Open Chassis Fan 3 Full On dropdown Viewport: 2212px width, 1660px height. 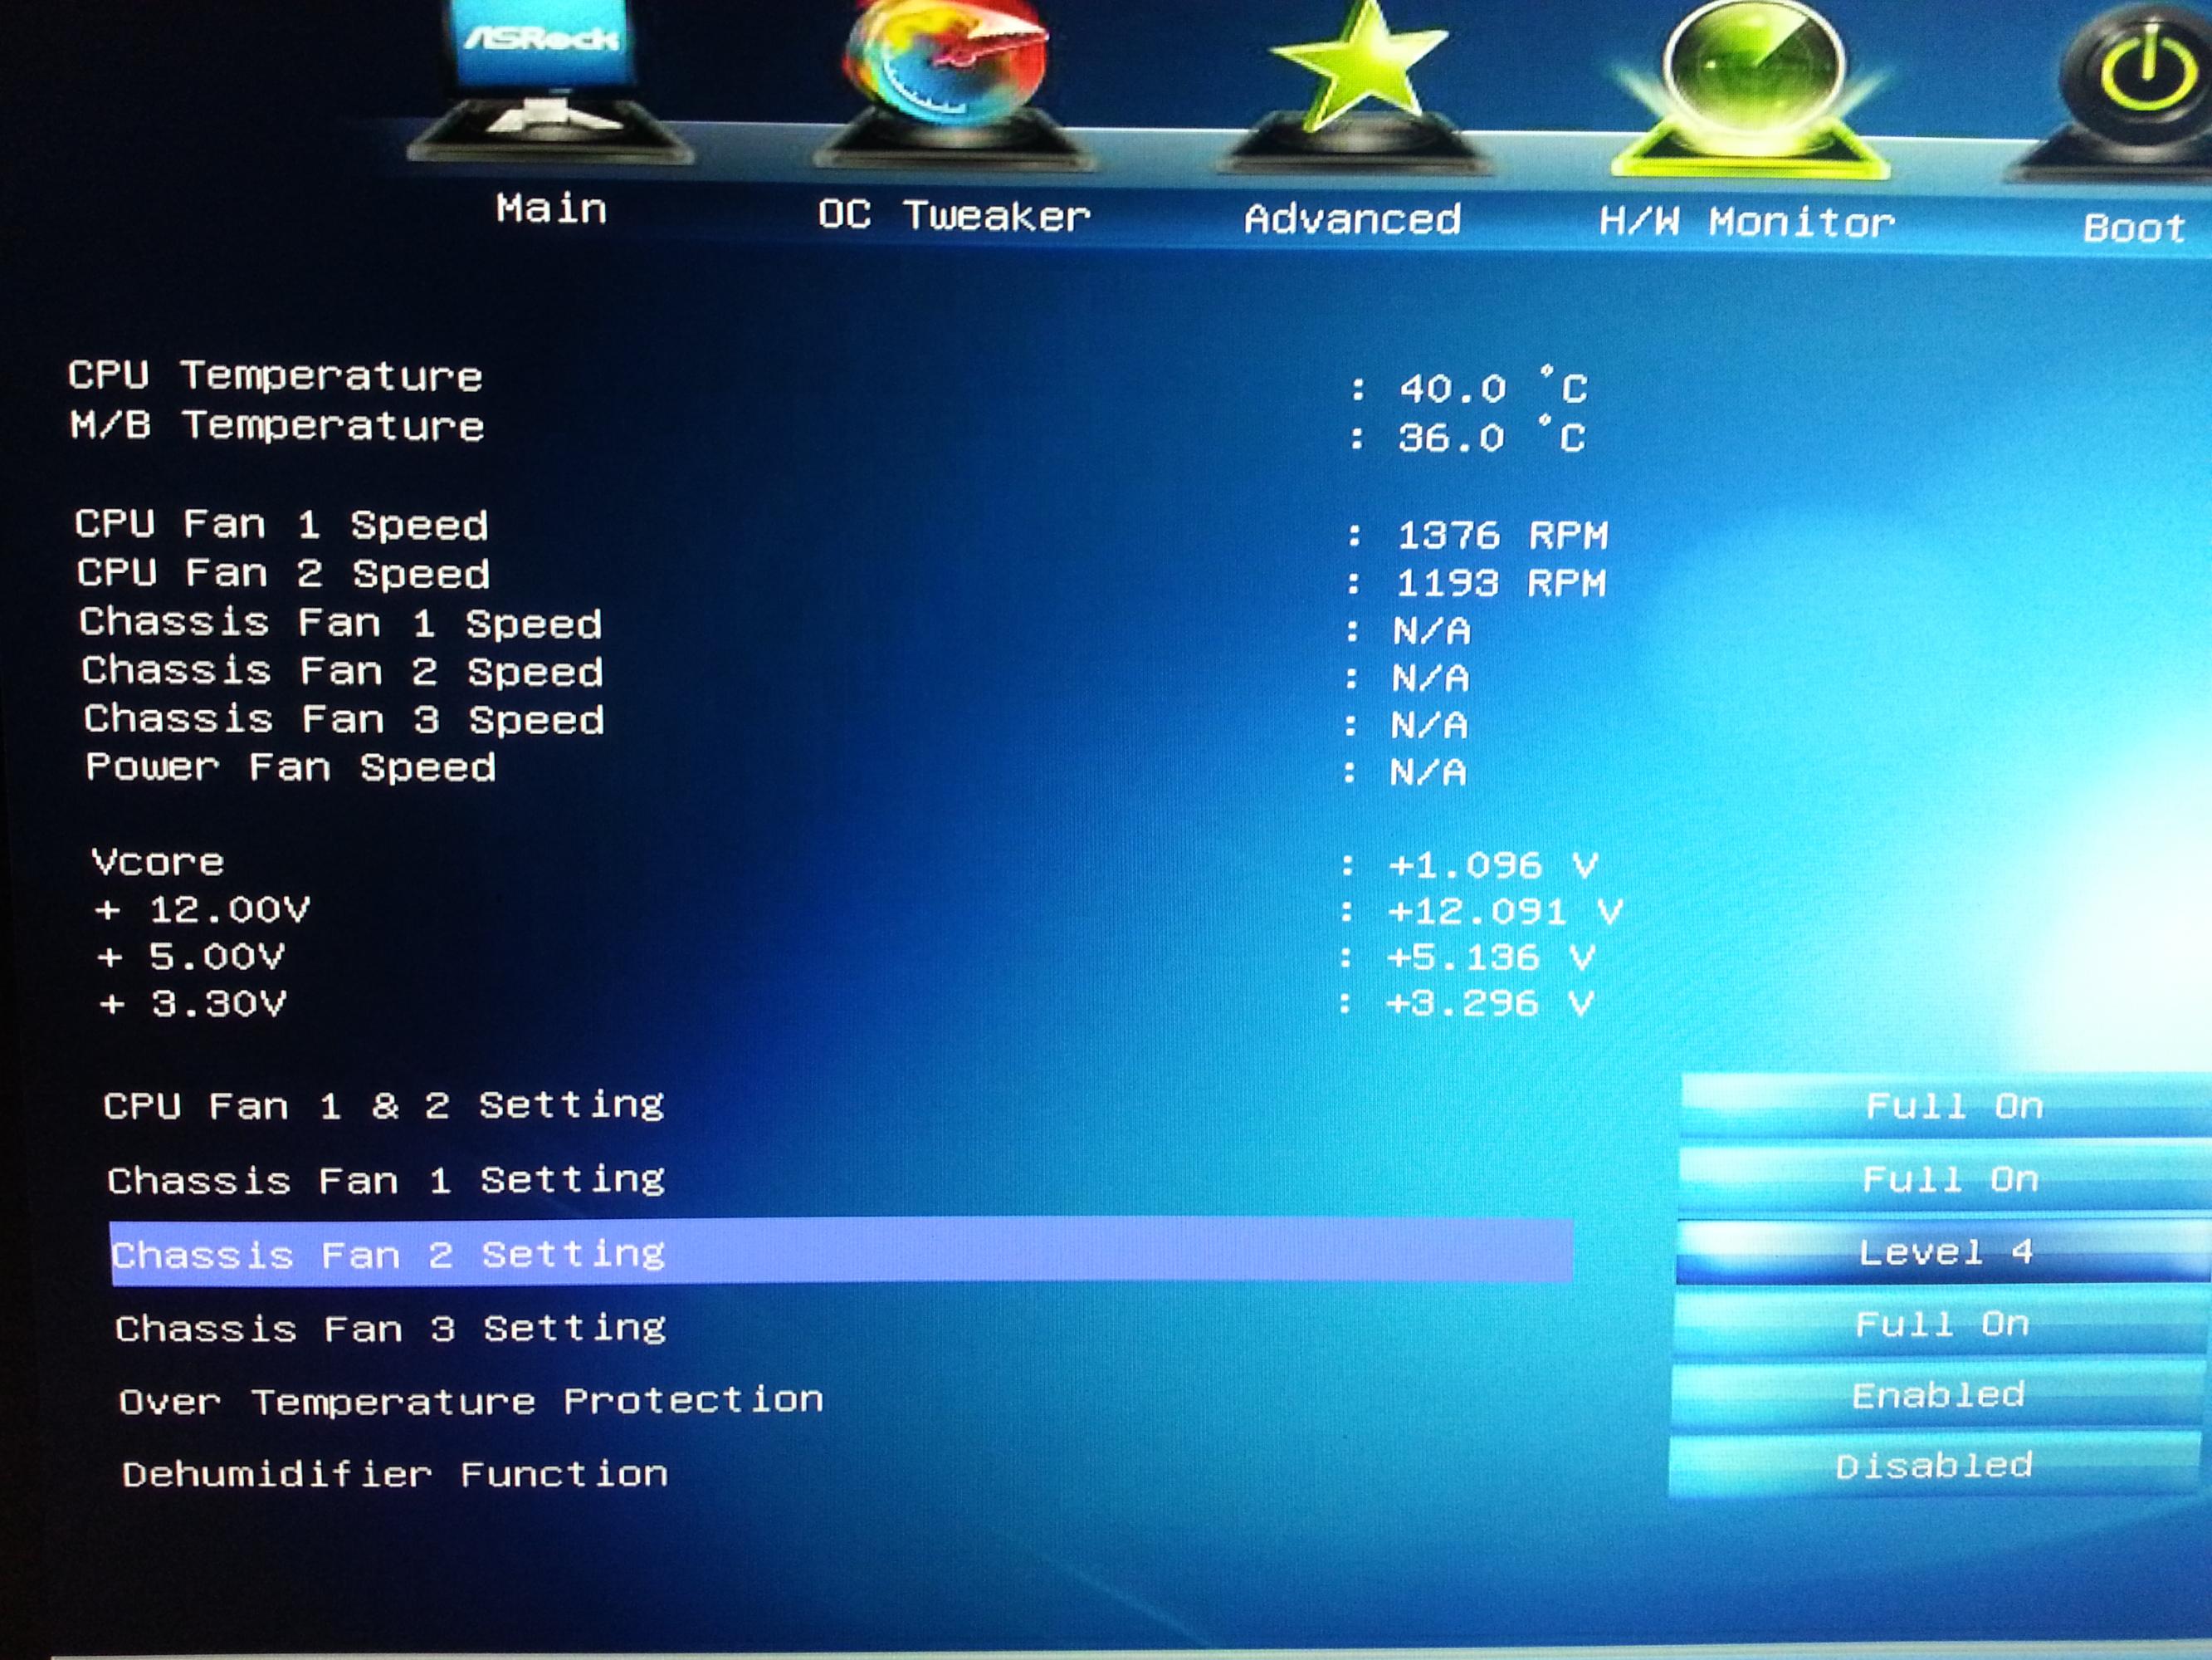click(x=1941, y=1325)
